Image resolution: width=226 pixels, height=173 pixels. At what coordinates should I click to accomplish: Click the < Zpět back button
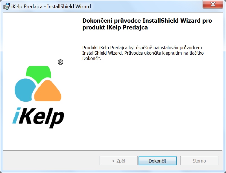[x=119, y=161]
